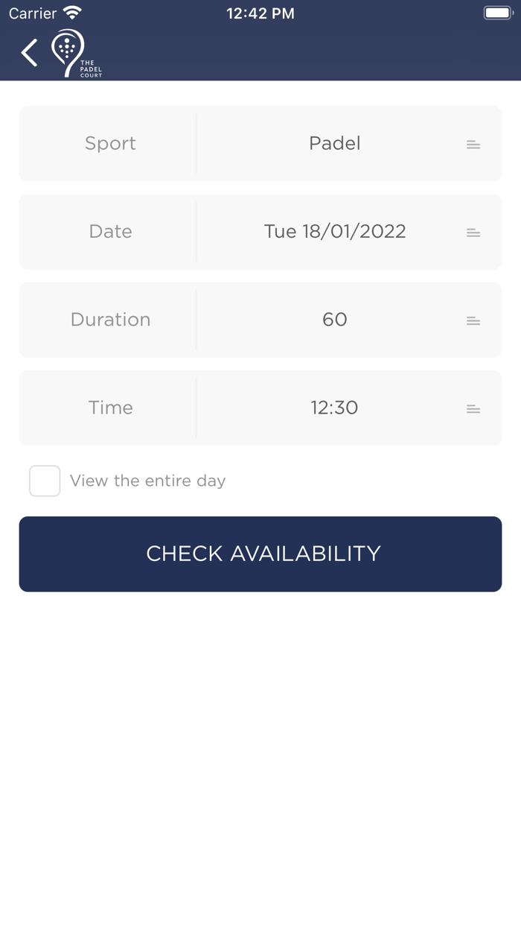Tap the 12:42 PM status bar clock

click(260, 13)
